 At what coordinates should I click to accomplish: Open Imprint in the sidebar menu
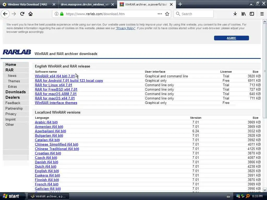10,119
